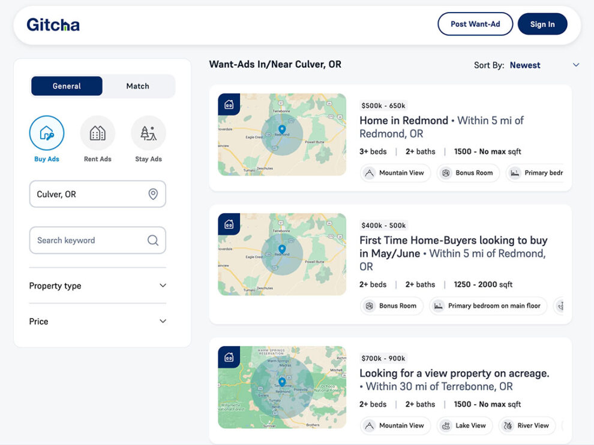Click the Mountain View tag on Redmond listing

pyautogui.click(x=395, y=173)
